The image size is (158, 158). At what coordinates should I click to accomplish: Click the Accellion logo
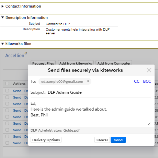16,55
